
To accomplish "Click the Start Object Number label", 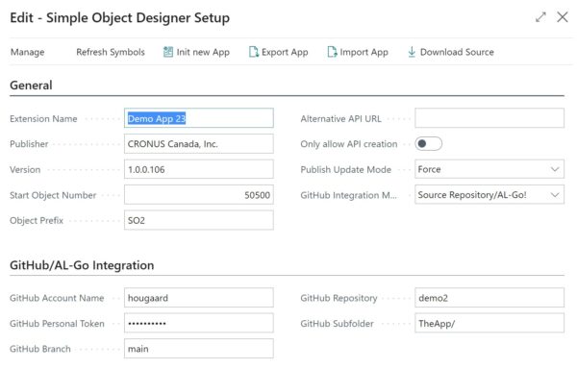I will tap(53, 195).
